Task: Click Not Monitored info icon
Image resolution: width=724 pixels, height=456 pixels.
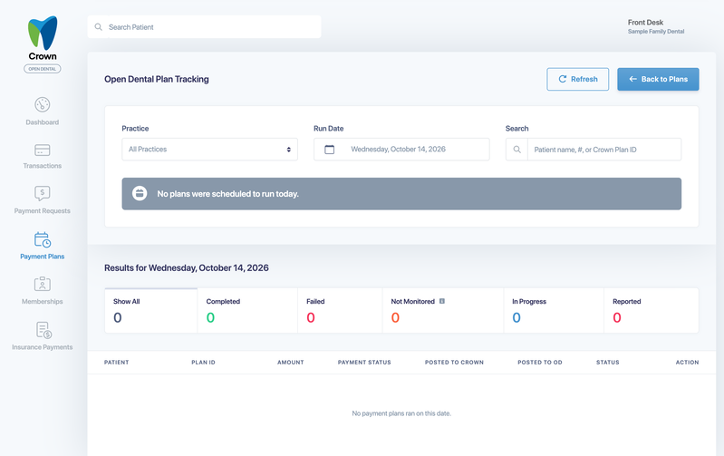Action: 442,301
